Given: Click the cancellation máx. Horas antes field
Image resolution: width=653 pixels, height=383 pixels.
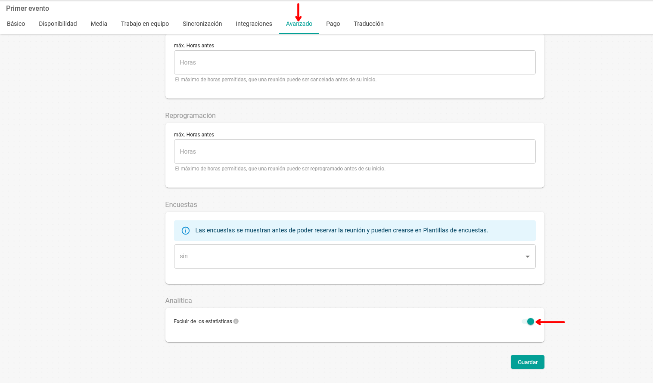Looking at the screenshot, I should pos(354,62).
